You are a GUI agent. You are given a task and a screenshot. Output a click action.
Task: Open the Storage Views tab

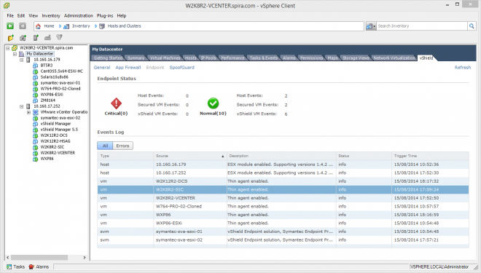click(x=356, y=58)
